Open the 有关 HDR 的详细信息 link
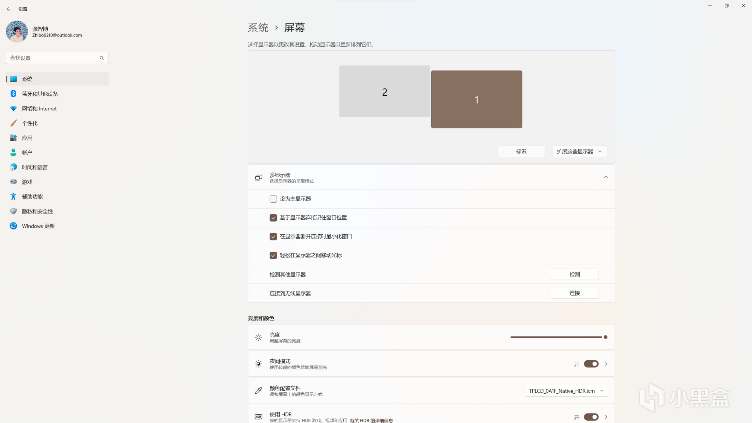The height and width of the screenshot is (423, 752). [x=371, y=420]
